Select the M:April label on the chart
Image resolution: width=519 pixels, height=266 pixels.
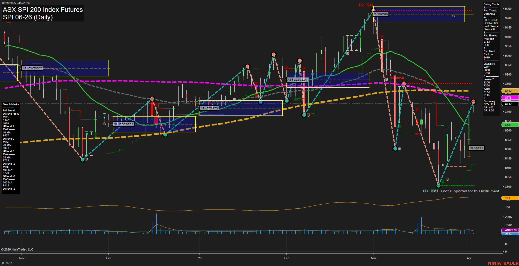476,148
